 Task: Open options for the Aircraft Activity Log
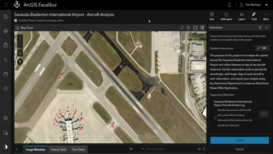264,114
